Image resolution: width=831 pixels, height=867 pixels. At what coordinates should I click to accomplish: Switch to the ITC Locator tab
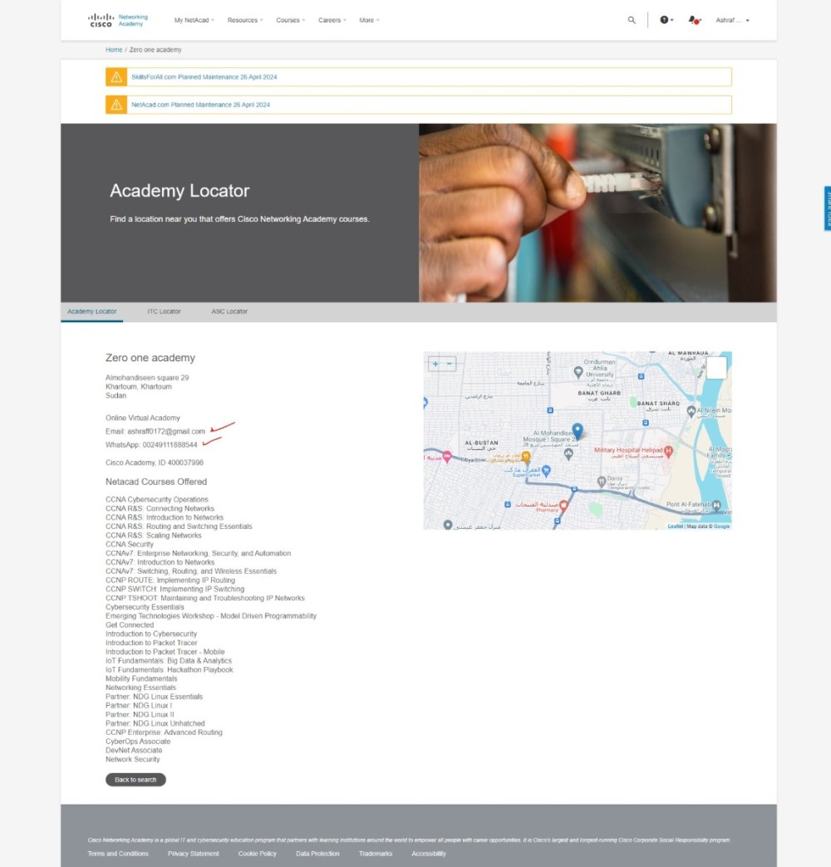[164, 311]
